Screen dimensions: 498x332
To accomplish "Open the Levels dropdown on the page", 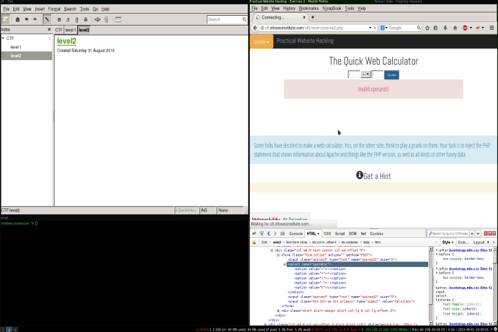I will (261, 41).
